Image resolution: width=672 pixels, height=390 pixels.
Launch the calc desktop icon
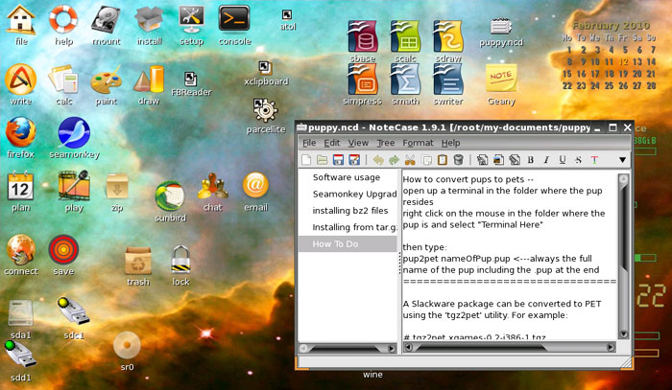63,84
